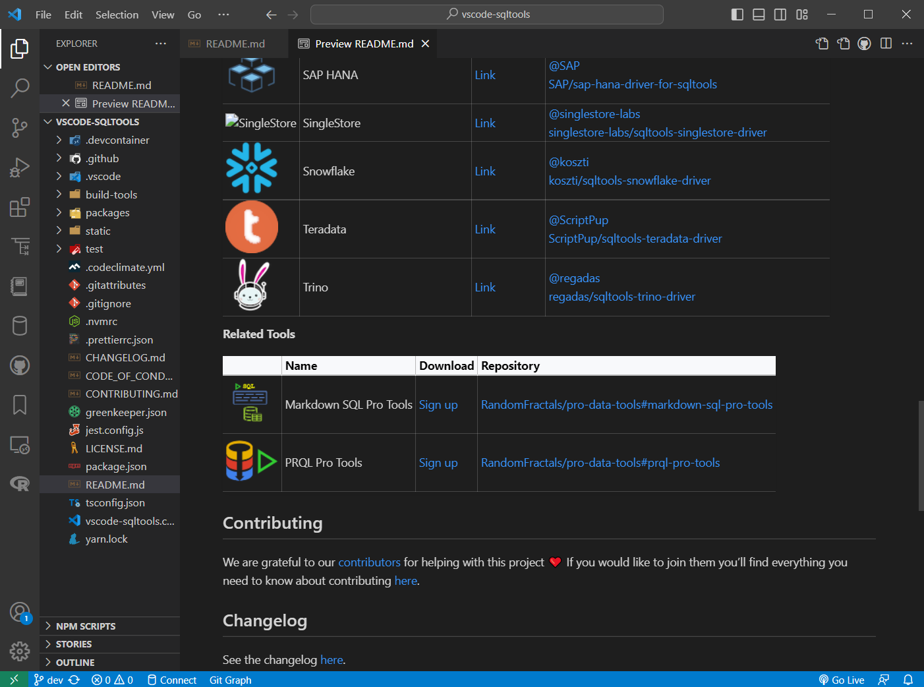Open the File menu
924x687 pixels.
(43, 14)
